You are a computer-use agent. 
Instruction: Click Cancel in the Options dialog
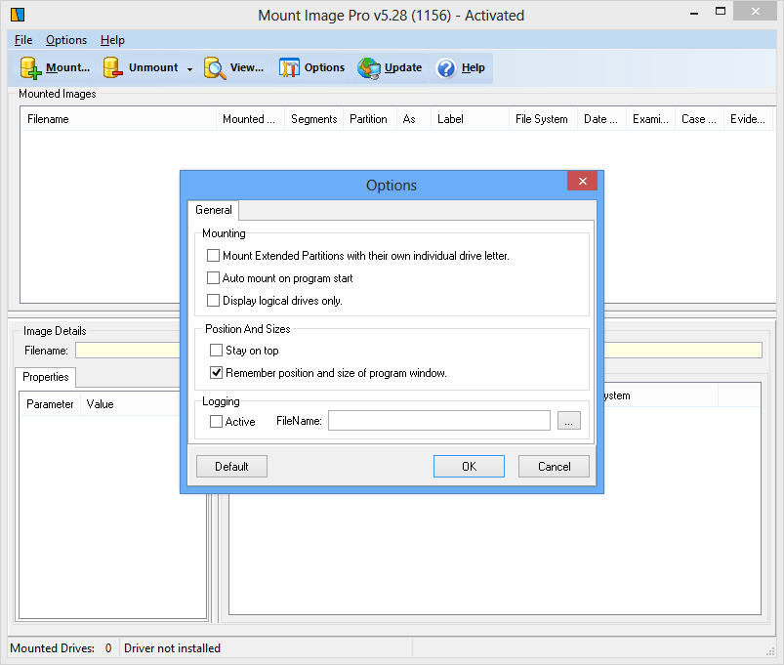pyautogui.click(x=554, y=467)
